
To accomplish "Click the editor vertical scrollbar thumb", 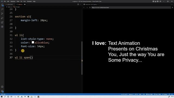I will point(82,58).
